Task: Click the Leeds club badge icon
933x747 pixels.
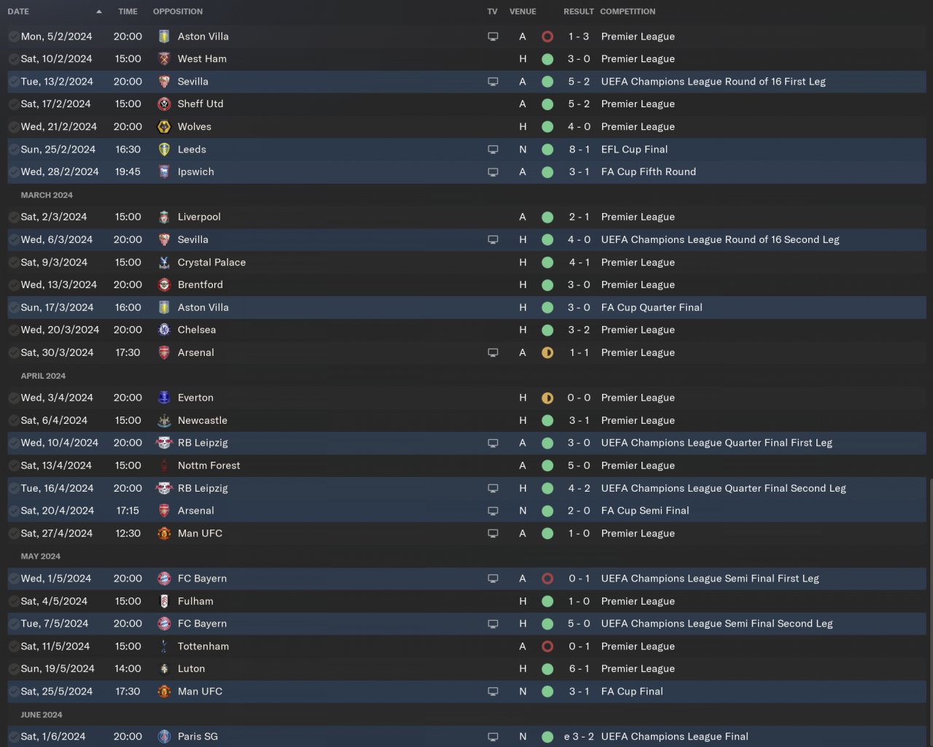Action: (x=164, y=150)
